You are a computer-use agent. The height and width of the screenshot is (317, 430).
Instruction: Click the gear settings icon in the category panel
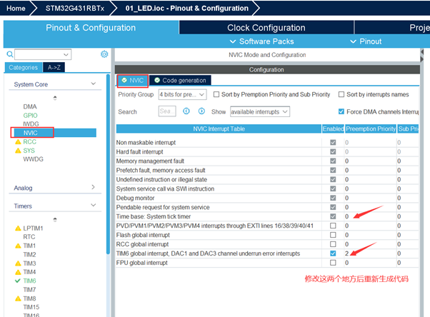point(104,54)
